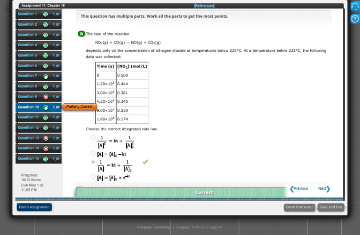This screenshot has height=235, width=360.
Task: Open Question 2 in the sidebar
Action: click(38, 24)
